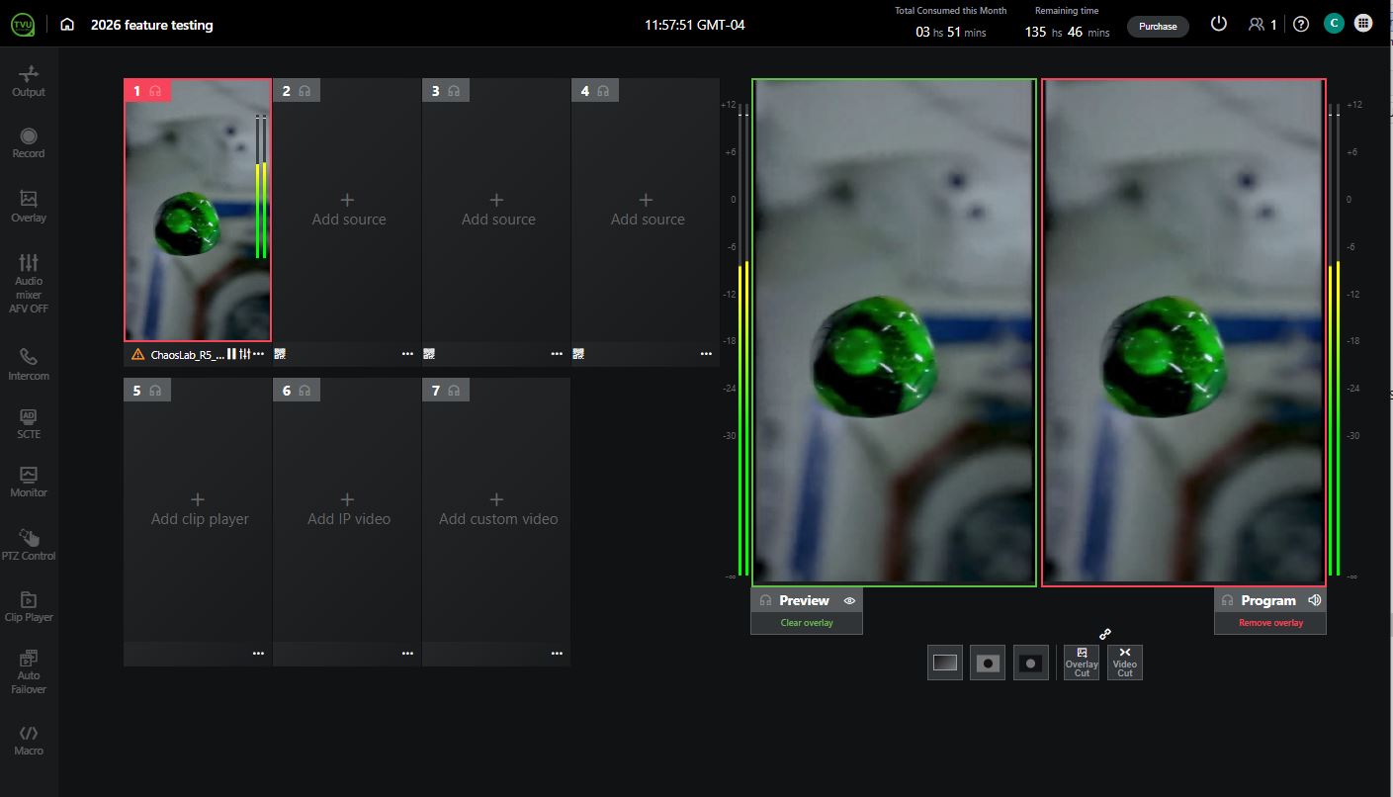Open the Macro panel
This screenshot has height=797, width=1393.
[x=29, y=740]
